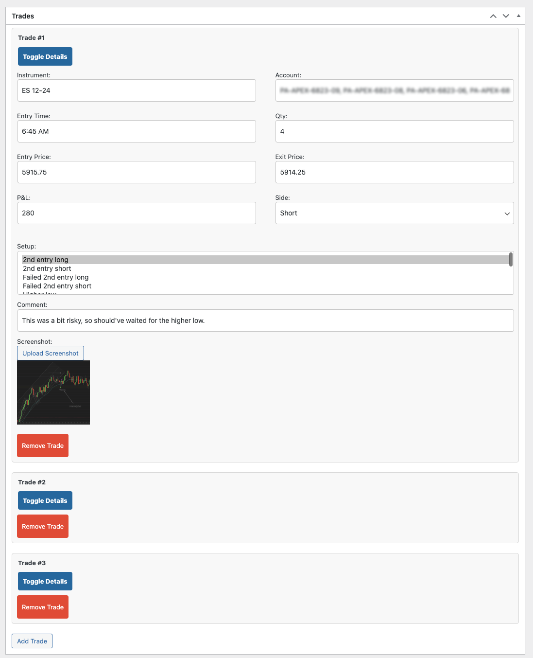This screenshot has width=533, height=658.
Task: Click the Add Trade button
Action: [32, 641]
